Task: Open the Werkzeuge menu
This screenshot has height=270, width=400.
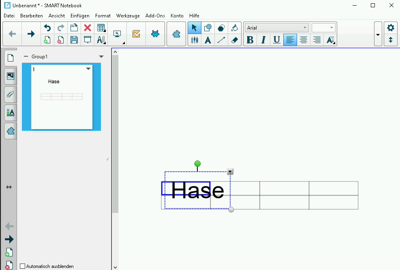Action: 128,16
